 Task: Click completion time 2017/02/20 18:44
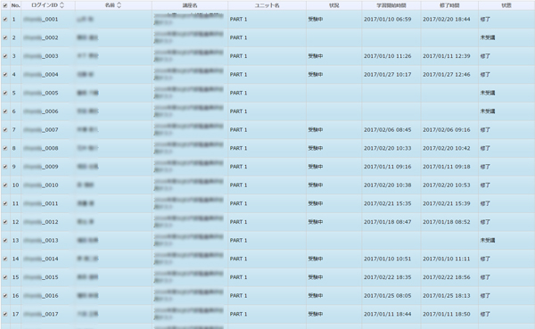point(447,20)
